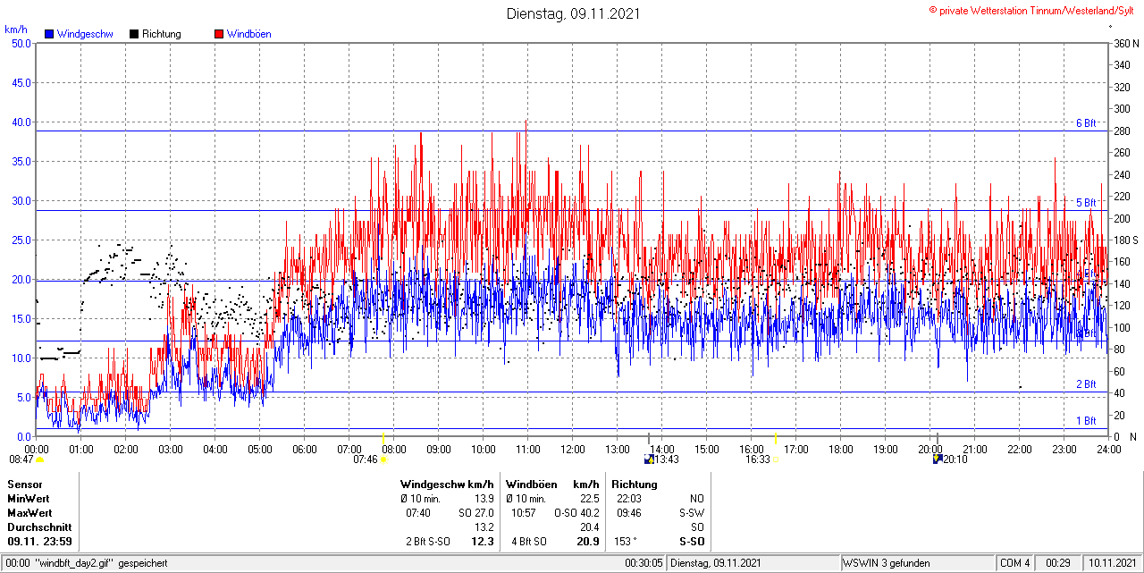Click the blue Windgeschw legend color square
1144x573 pixels.
[x=49, y=34]
